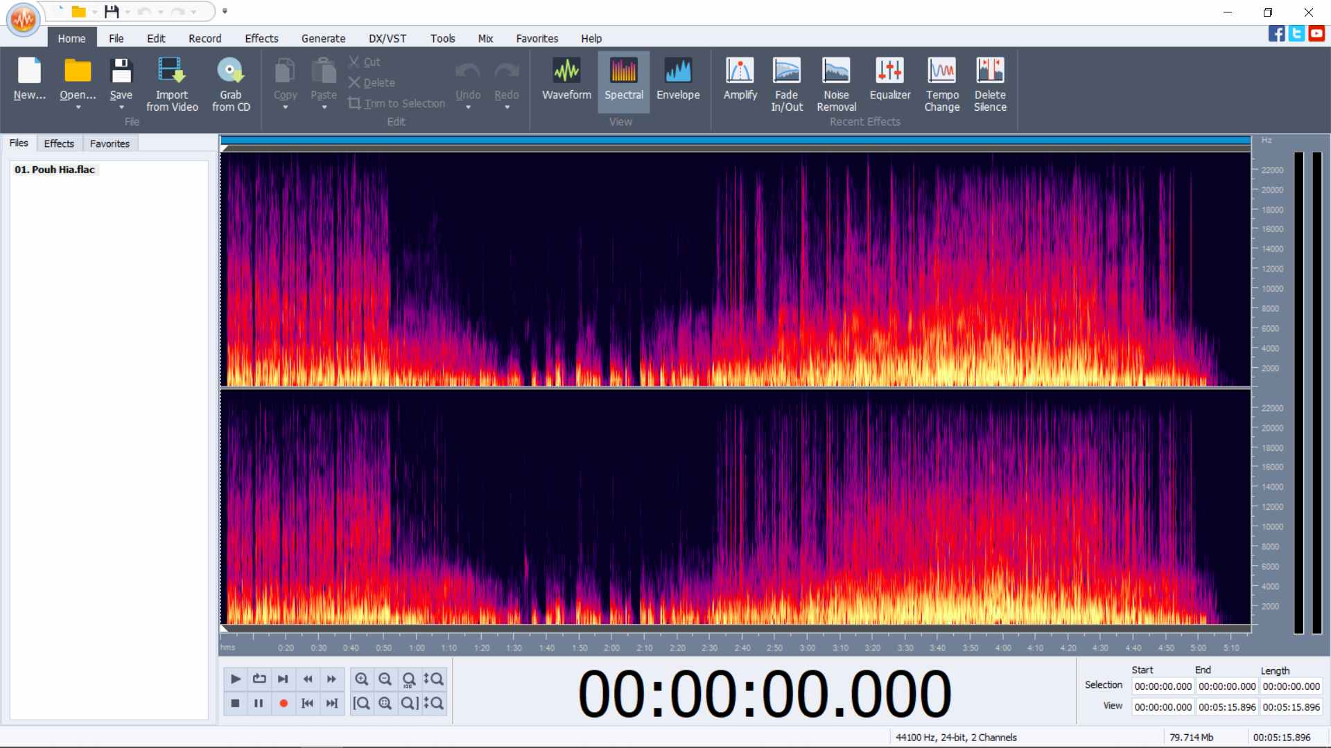Expand the Save dropdown arrow

point(121,107)
